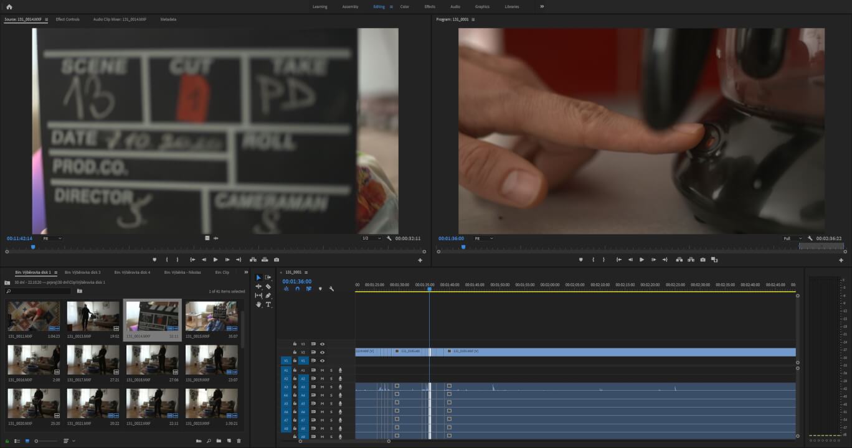This screenshot has width=852, height=448.
Task: Expand Project panel tabs overflow chevron
Action: [246, 273]
